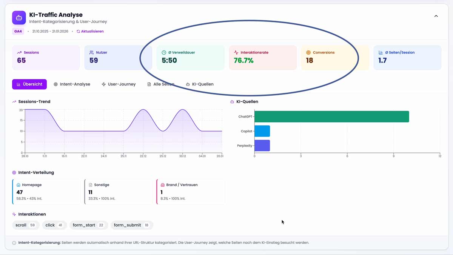Click the green ChatGPT bar in chart
The width and height of the screenshot is (453, 255).
[331, 117]
